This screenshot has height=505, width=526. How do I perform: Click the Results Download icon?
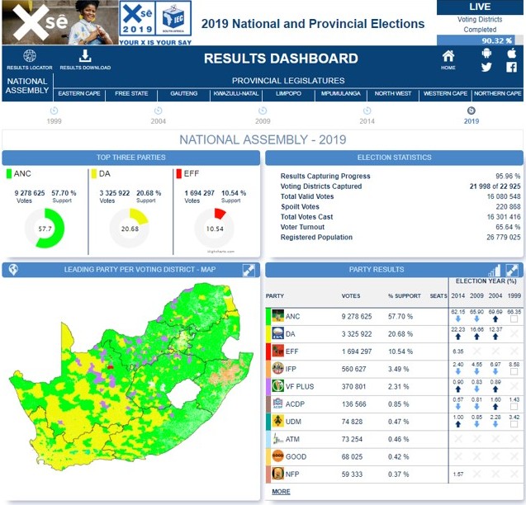(x=85, y=56)
